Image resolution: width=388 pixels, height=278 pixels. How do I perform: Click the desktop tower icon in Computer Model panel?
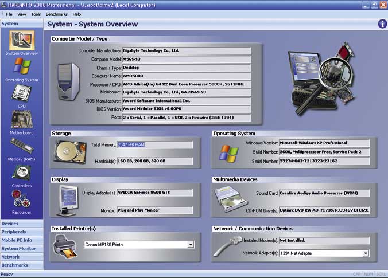pos(68,82)
